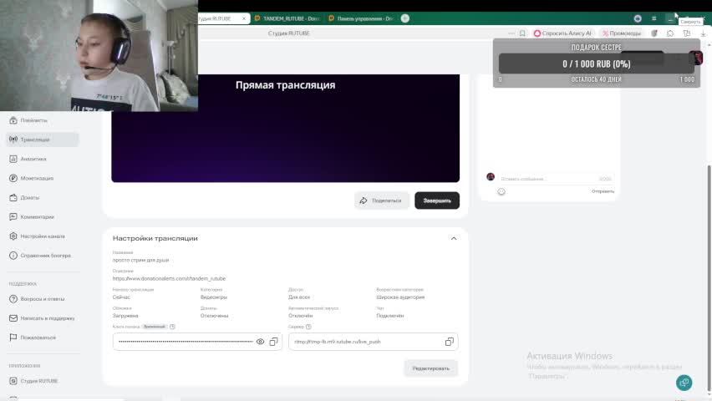Click the Трансляции broadcast icon
The height and width of the screenshot is (401, 712).
pyautogui.click(x=13, y=140)
